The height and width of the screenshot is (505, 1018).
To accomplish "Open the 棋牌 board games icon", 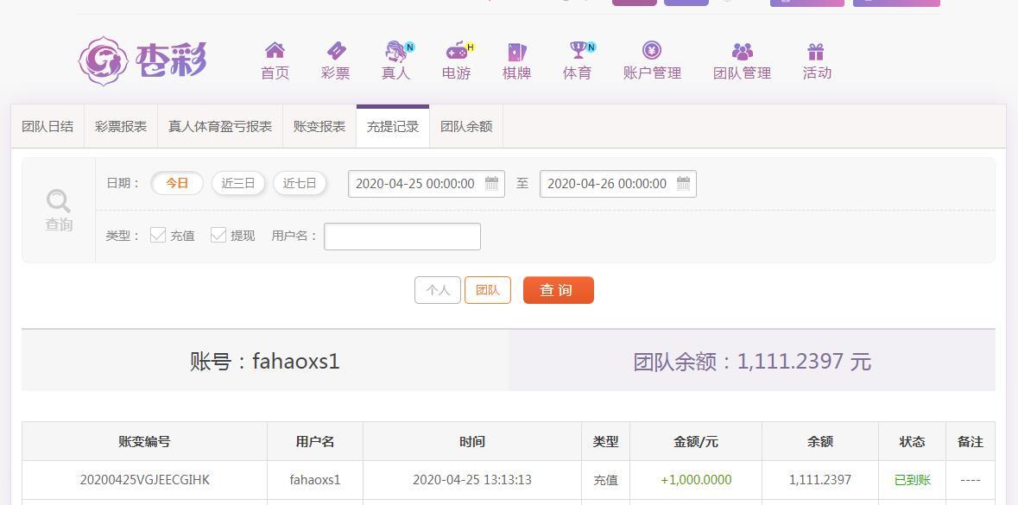I will [x=516, y=59].
